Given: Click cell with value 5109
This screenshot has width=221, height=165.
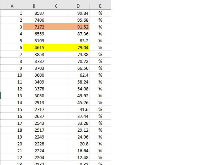Looking at the screenshot, I should click(x=34, y=41).
